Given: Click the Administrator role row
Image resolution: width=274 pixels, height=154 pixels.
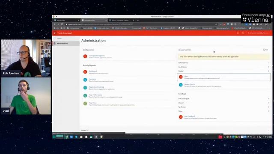Looking at the screenshot, I should coord(223,63).
